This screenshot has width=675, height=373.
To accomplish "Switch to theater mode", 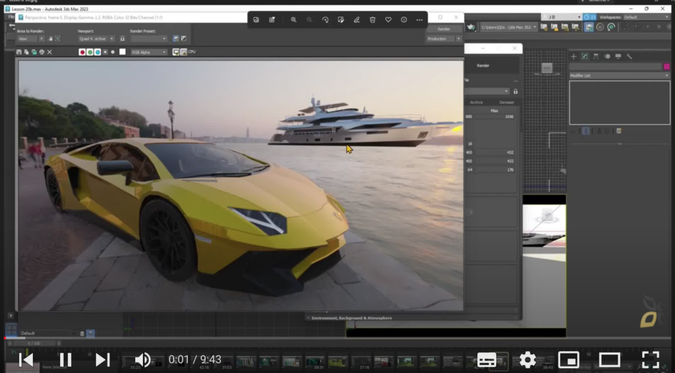I will point(609,360).
